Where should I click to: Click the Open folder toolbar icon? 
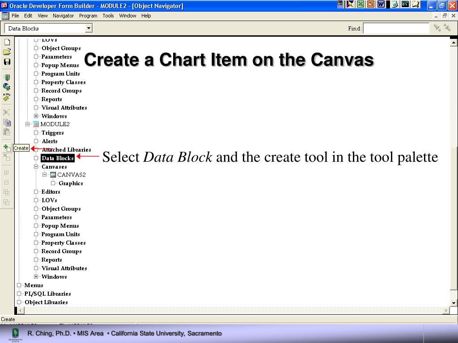click(7, 52)
